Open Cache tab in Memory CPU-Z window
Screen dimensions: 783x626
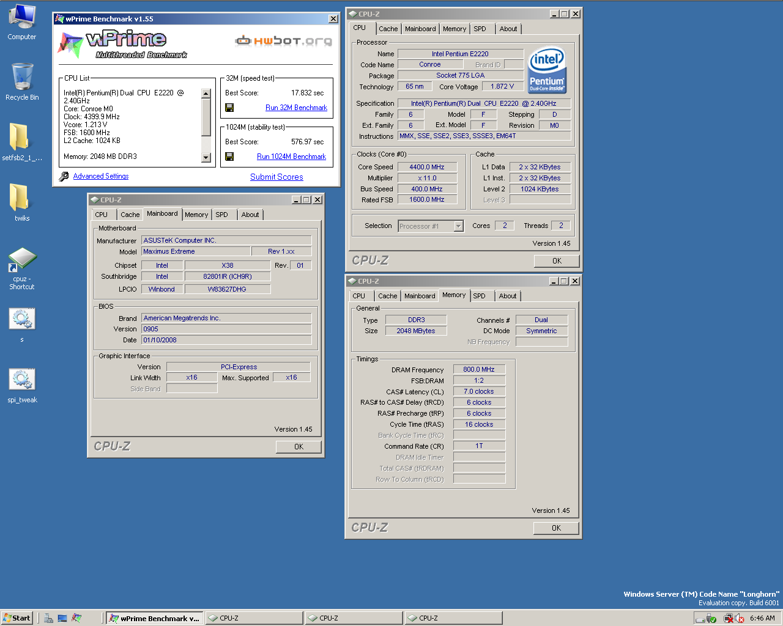click(x=388, y=296)
